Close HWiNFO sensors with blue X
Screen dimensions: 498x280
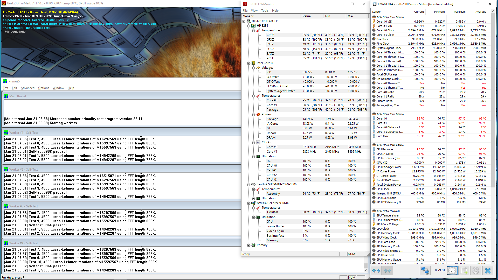tap(488, 271)
